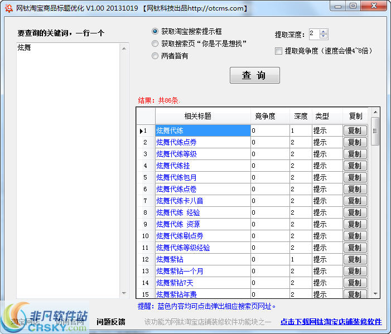
Task: Select row header number 10
Action: (x=146, y=236)
